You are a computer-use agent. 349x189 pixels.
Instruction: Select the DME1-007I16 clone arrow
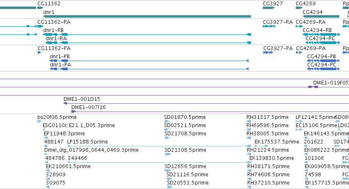tap(73, 112)
